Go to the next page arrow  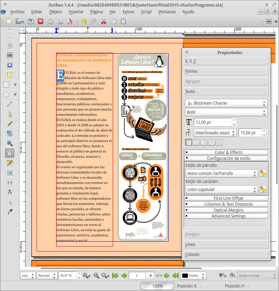point(167,276)
